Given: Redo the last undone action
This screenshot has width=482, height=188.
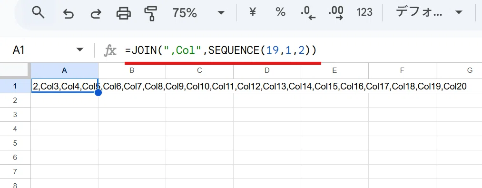Looking at the screenshot, I should 96,13.
